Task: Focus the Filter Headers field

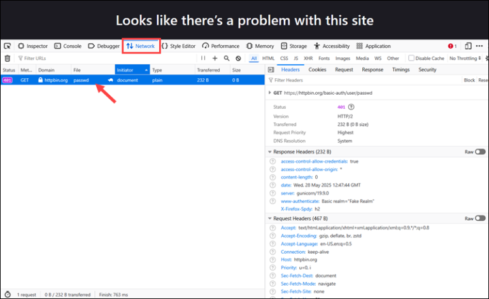Action: point(364,80)
